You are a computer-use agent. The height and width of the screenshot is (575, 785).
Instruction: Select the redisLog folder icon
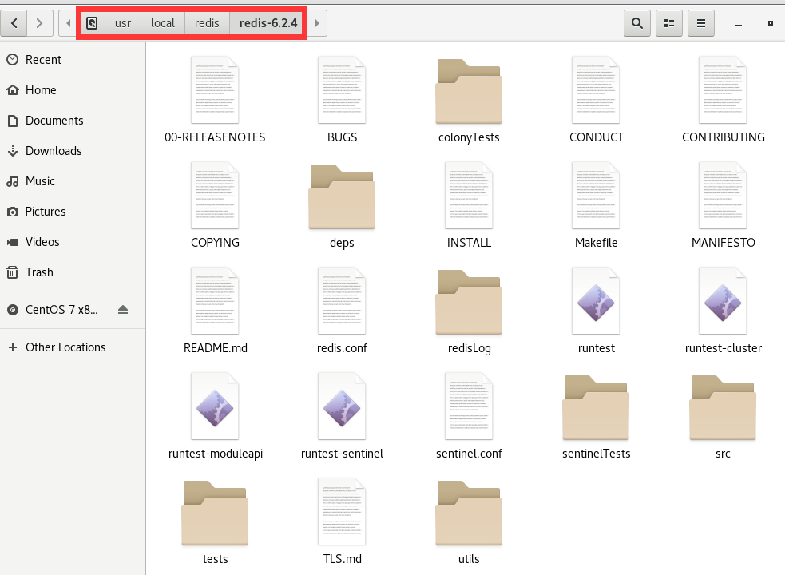click(469, 303)
